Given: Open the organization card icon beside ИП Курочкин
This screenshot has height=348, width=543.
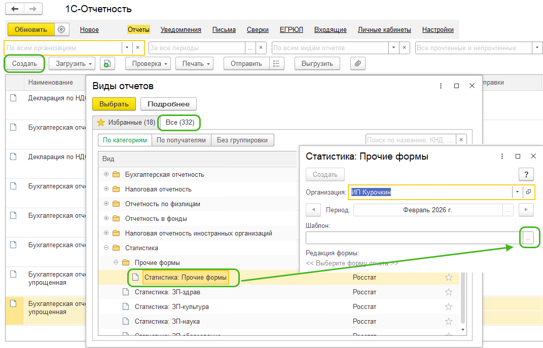Looking at the screenshot, I should tap(529, 192).
